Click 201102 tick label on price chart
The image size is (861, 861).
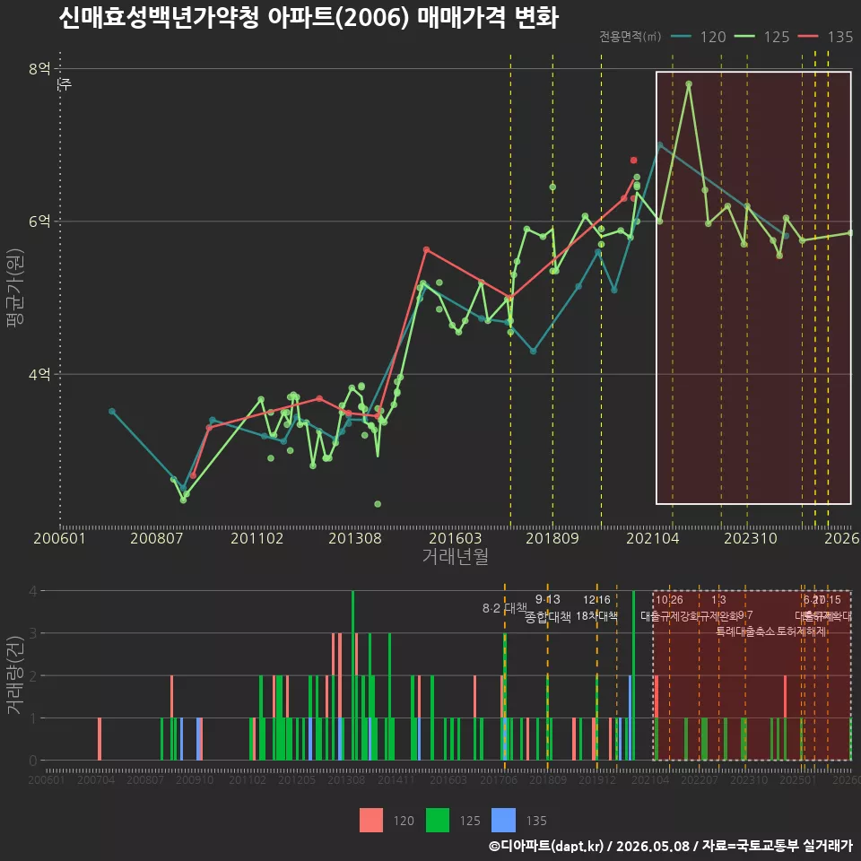tap(257, 538)
